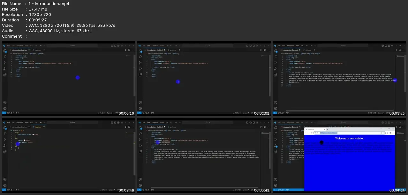Open editor More Actions ellipsis in 00:02:48 thumbnail
Image resolution: width=408 pixels, height=195 pixels.
click(132, 127)
